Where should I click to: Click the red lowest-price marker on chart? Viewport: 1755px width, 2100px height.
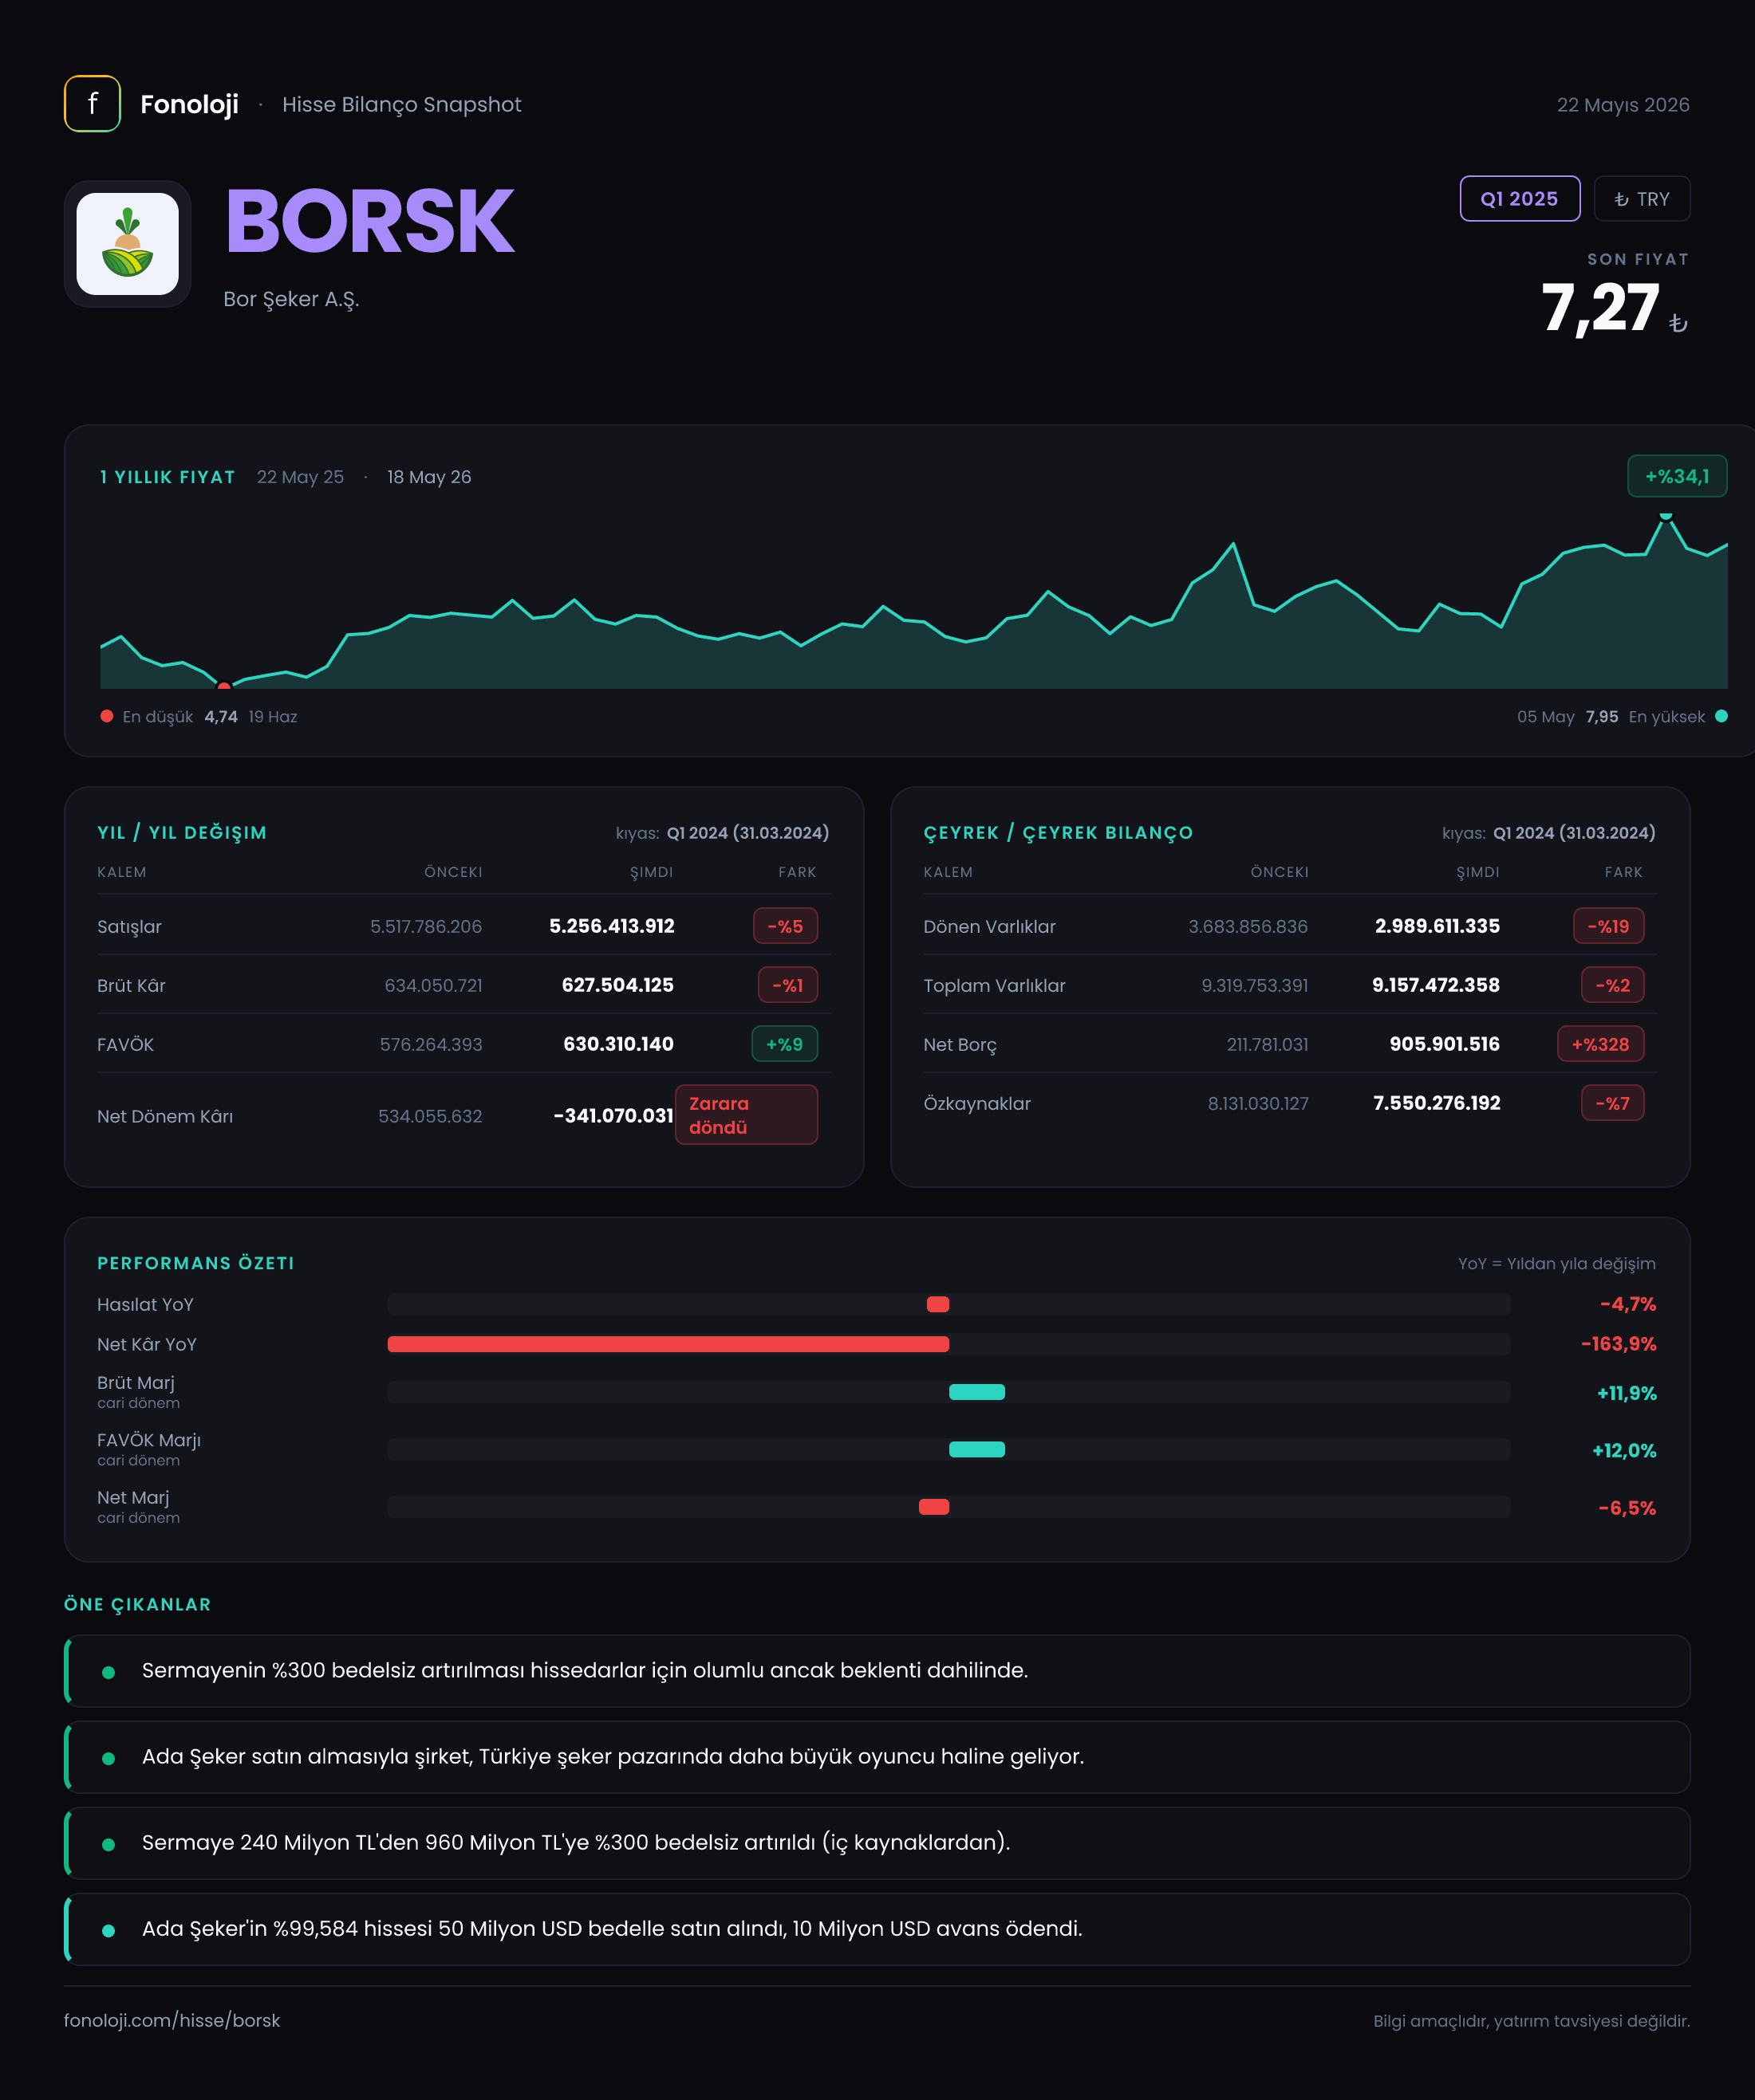[x=224, y=686]
